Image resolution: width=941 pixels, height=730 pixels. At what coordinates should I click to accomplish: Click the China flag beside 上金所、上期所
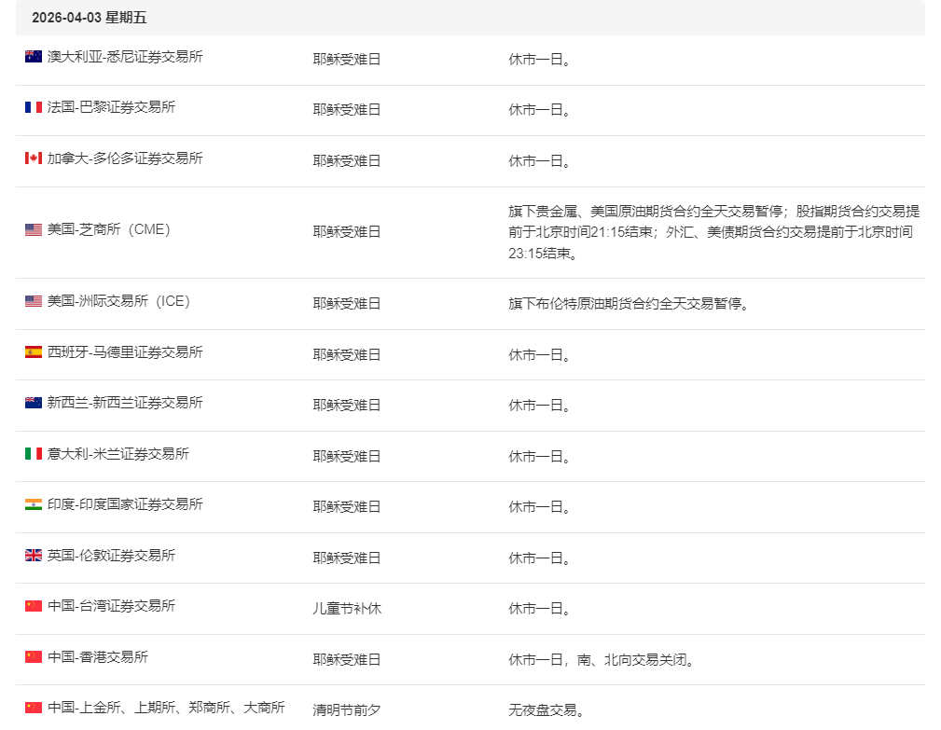click(x=33, y=708)
